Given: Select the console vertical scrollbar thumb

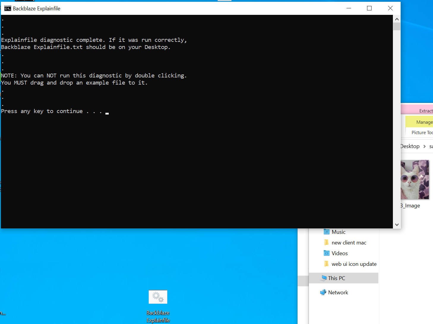Looking at the screenshot, I should click(397, 26).
